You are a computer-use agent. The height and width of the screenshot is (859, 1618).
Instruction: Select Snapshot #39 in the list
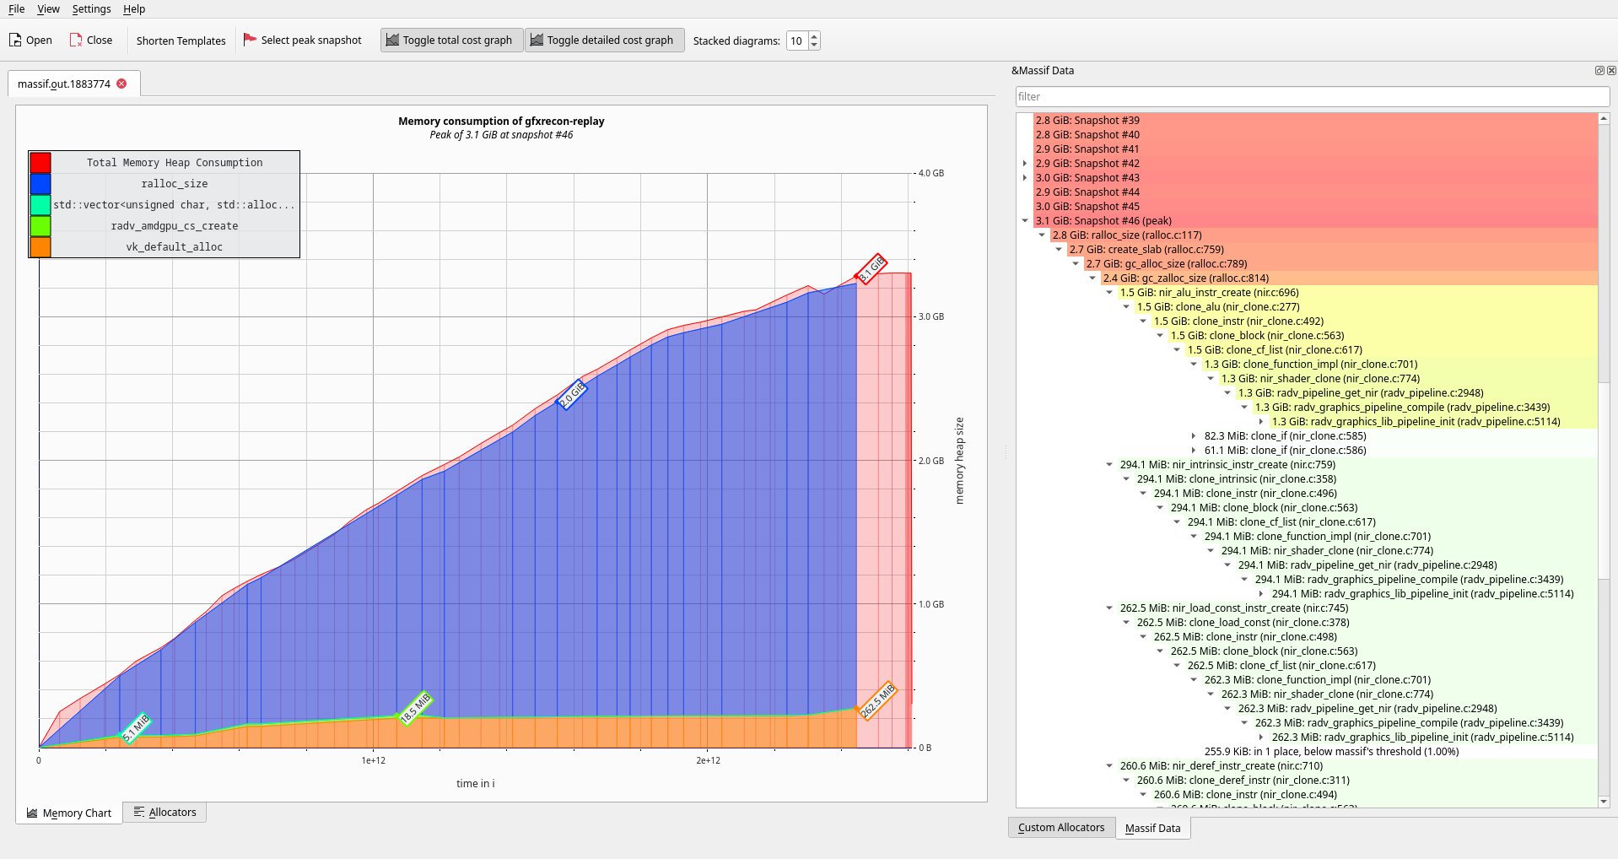[1087, 121]
